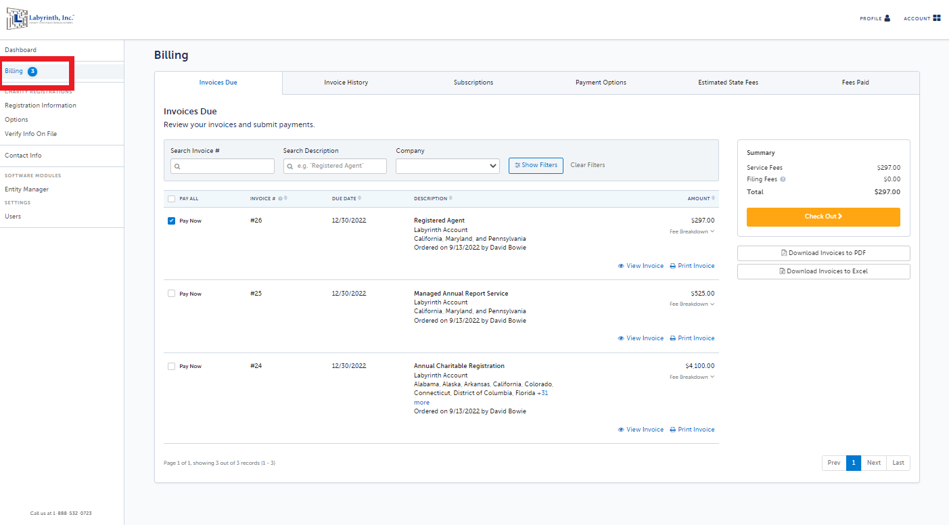View Invoice for invoice #26
Image resolution: width=949 pixels, height=525 pixels.
click(x=641, y=266)
